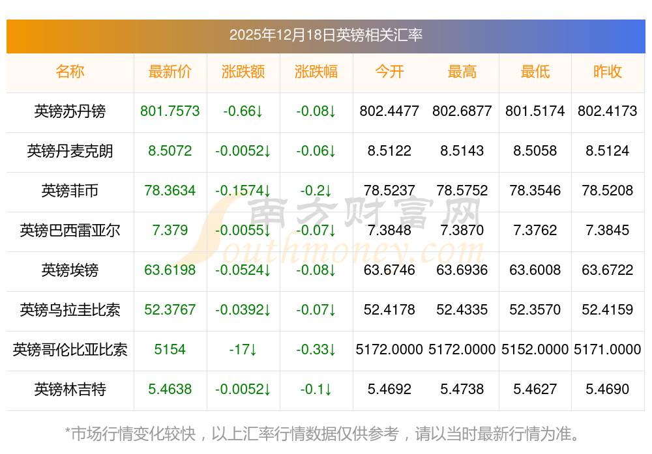Viewport: 652px width, 454px height.
Task: Click latest price 5.4638
Action: [x=170, y=390]
